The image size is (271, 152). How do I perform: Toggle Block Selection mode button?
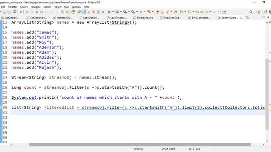pos(98,12)
